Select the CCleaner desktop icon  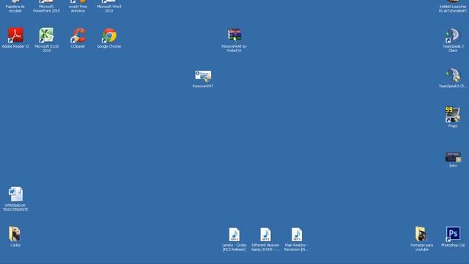tap(78, 35)
